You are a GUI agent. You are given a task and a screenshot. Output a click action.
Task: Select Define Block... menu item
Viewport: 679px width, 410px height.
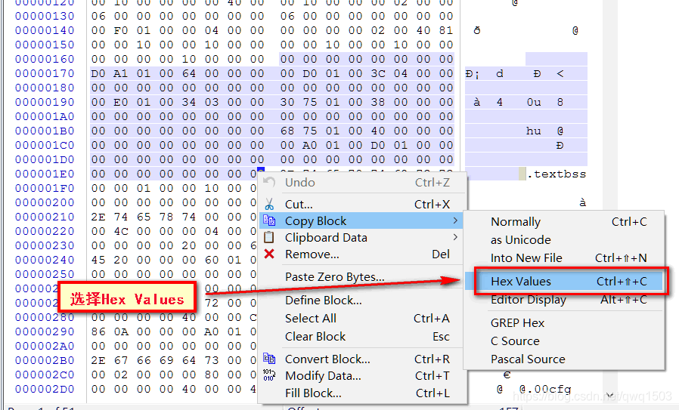[362, 301]
